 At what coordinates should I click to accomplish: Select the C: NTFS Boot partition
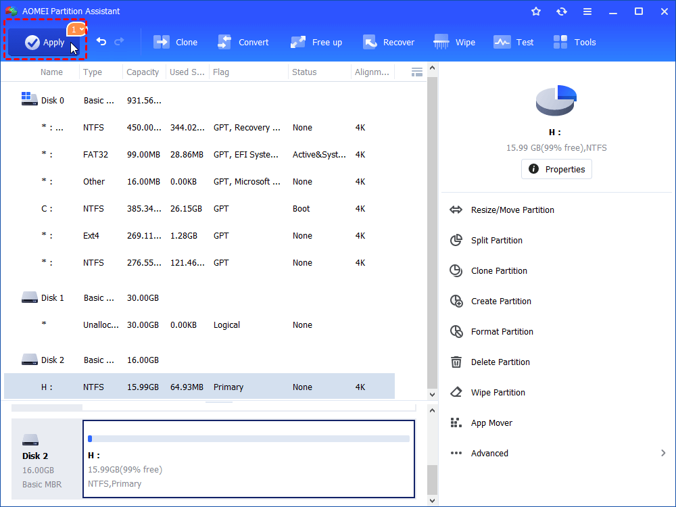tap(199, 209)
